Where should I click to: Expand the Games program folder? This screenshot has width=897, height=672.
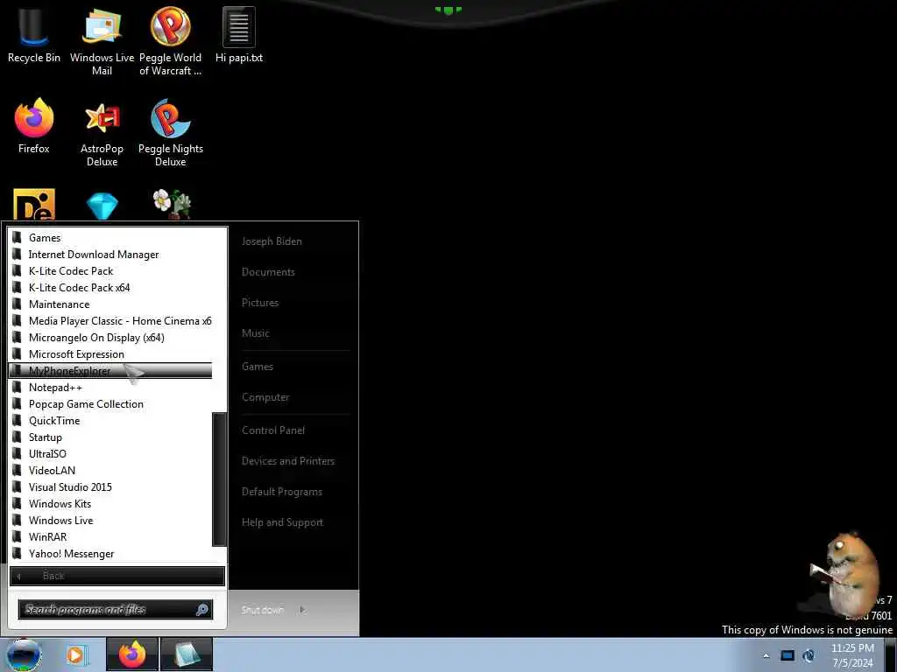pos(110,238)
